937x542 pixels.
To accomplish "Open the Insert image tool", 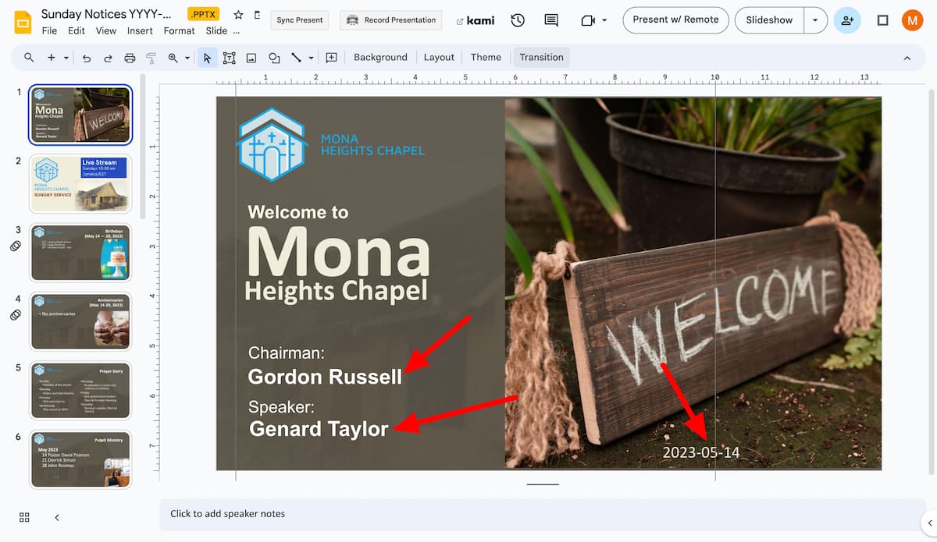I will click(x=251, y=57).
